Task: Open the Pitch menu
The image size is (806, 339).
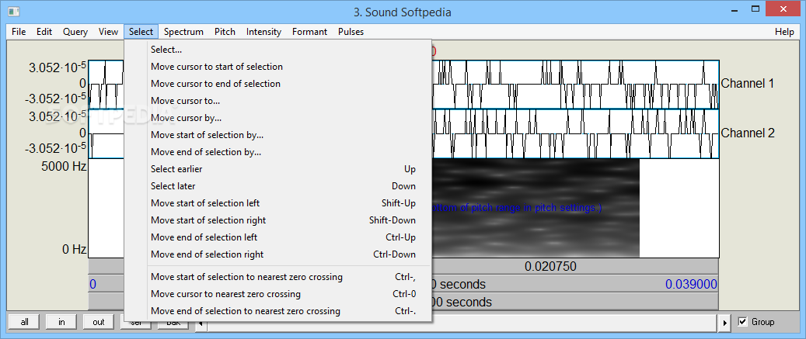Action: coord(225,32)
